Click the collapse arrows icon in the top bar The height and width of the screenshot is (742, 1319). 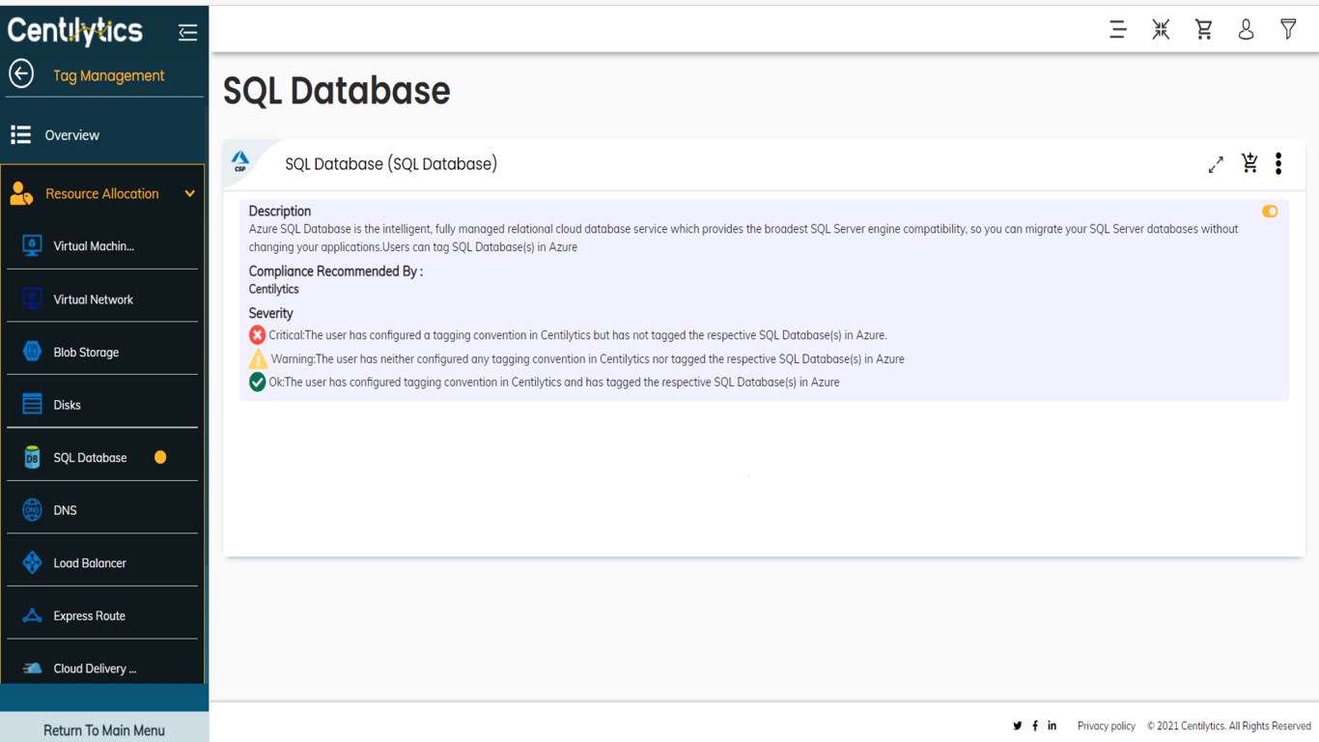pyautogui.click(x=1161, y=29)
